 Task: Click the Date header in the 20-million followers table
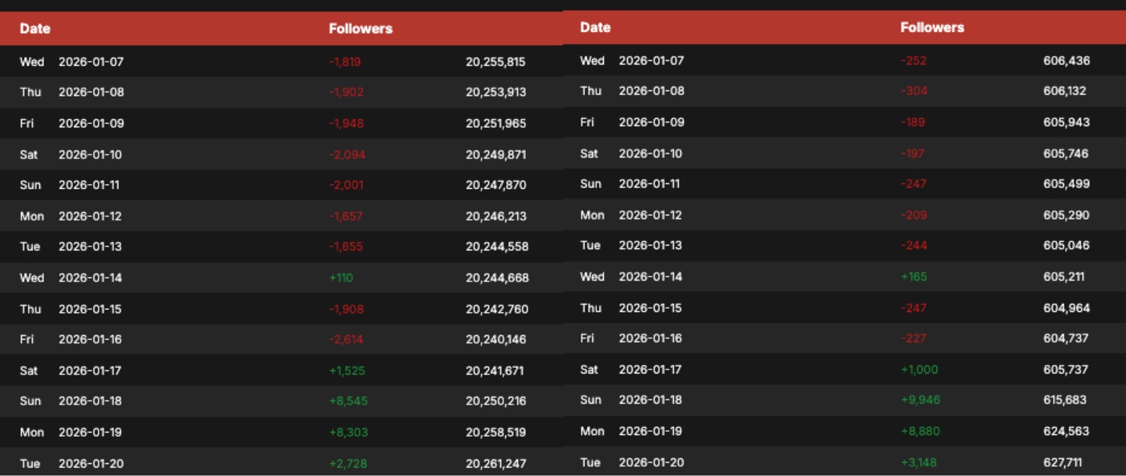click(35, 28)
